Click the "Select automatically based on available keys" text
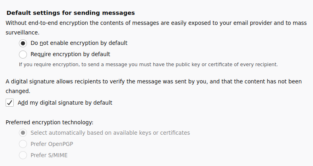 click(x=110, y=133)
